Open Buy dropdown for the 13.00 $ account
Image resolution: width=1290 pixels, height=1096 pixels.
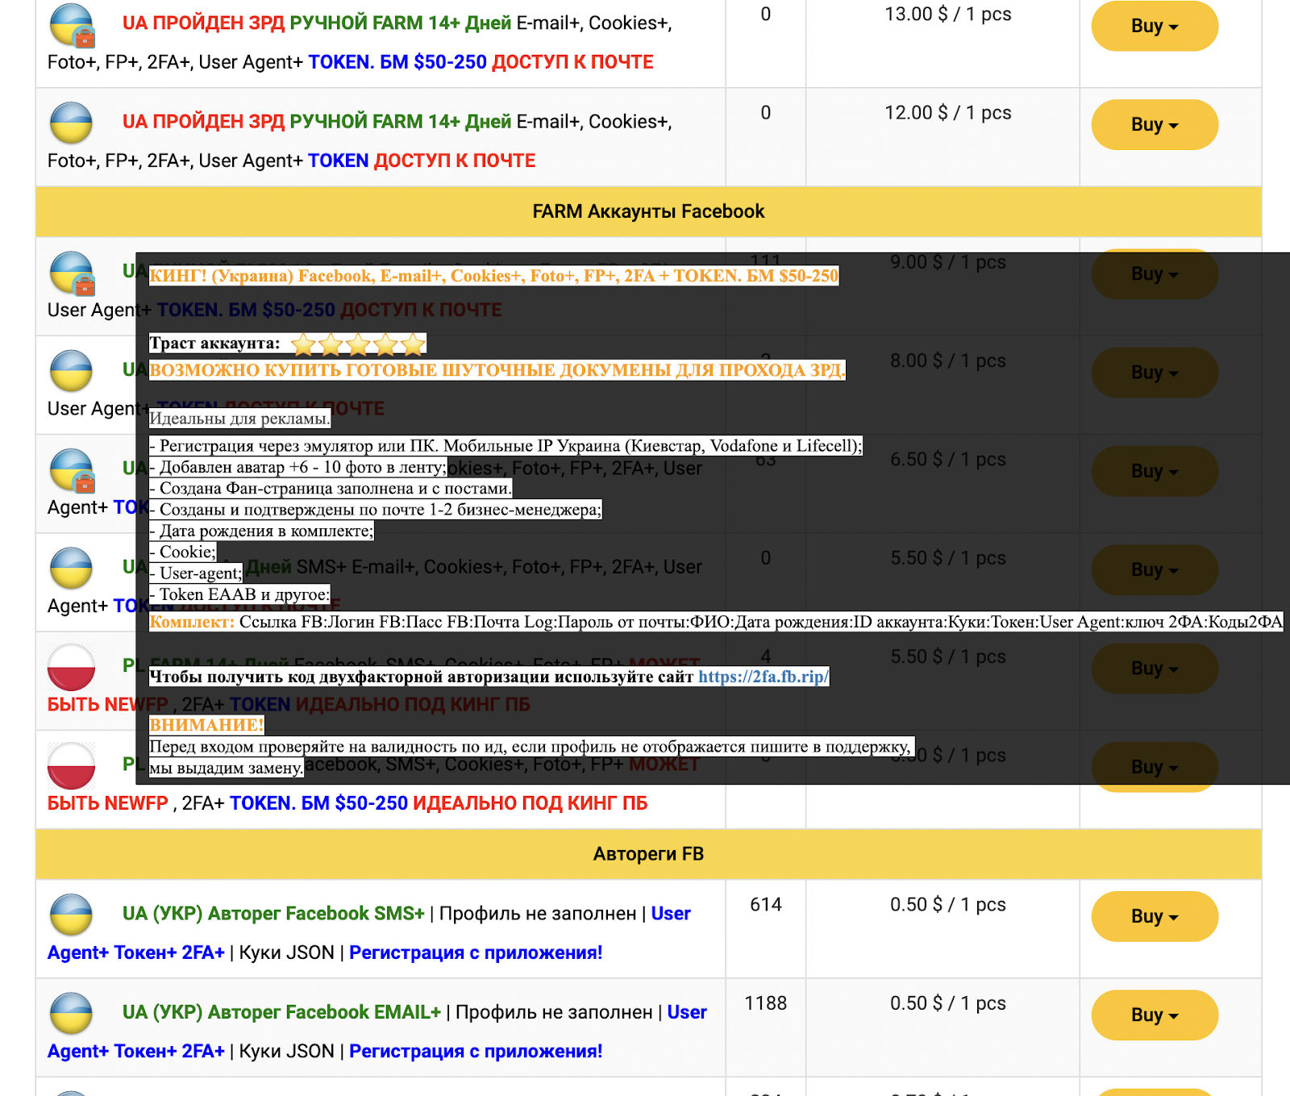1155,26
